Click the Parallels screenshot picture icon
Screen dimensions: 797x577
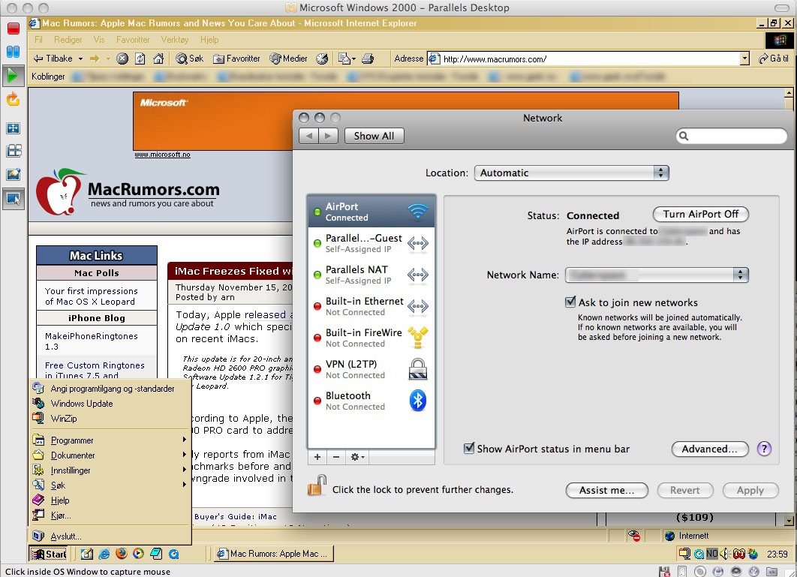pyautogui.click(x=14, y=174)
